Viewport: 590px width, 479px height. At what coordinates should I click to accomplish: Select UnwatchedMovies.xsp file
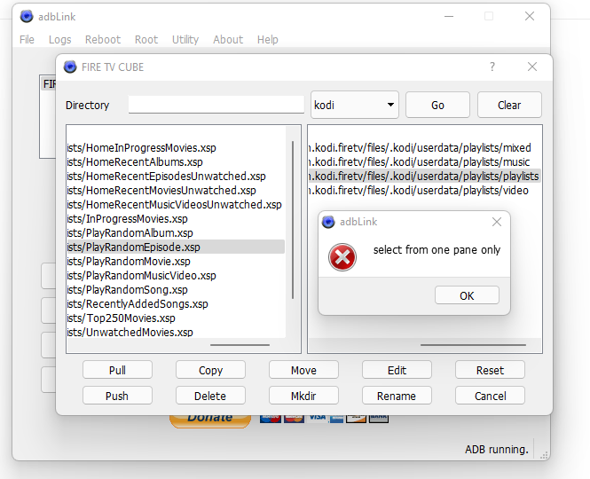click(x=176, y=333)
